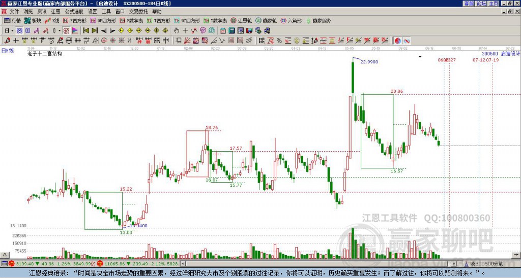Select the red fan lines tool

(187, 41)
